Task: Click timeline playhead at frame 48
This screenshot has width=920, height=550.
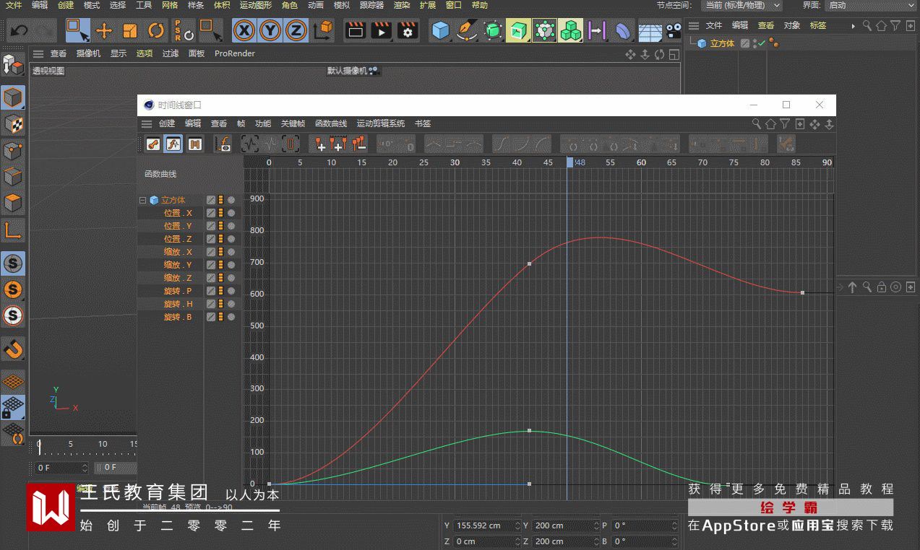Action: (x=569, y=162)
